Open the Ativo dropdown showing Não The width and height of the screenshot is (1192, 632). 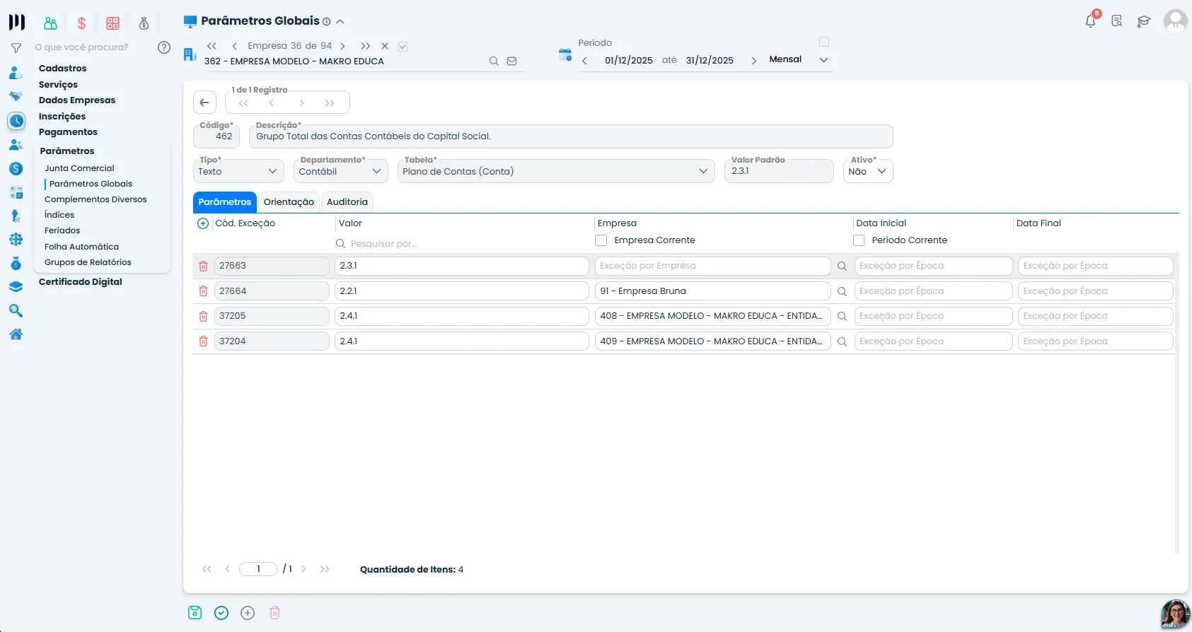click(x=868, y=171)
